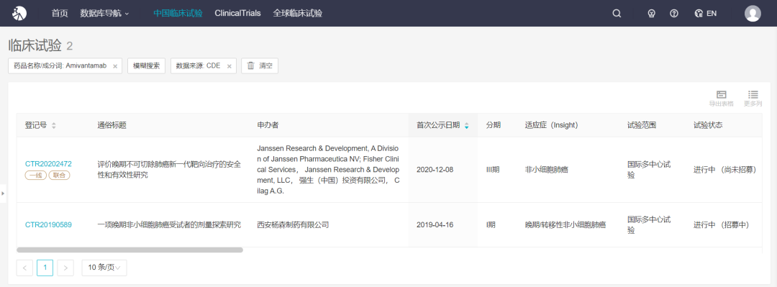Remove the Amivantamab filter tag
777x287 pixels.
[x=115, y=66]
